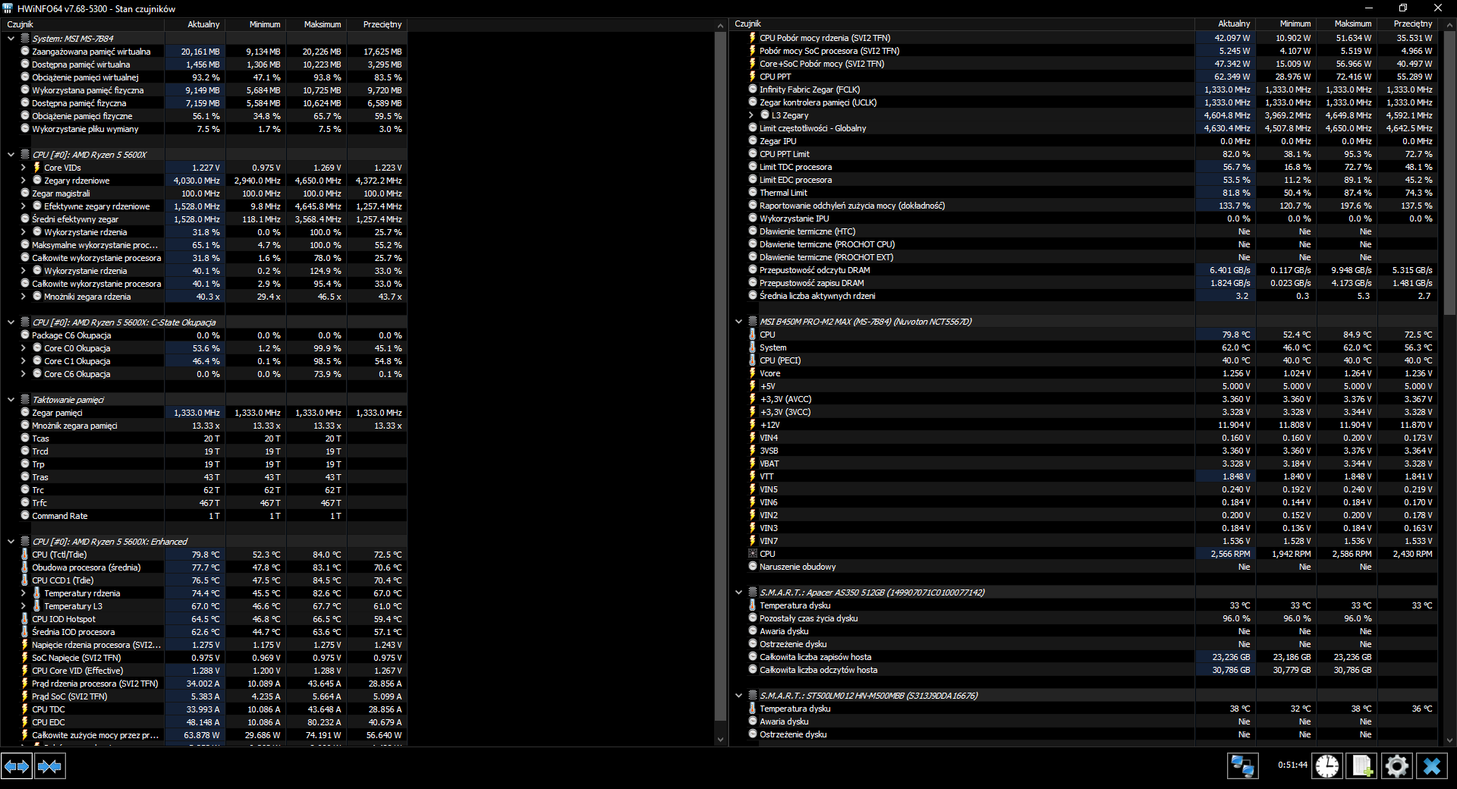Screen dimensions: 1457x789
Task: Click the circle icon next to Command Rate
Action: click(x=24, y=516)
